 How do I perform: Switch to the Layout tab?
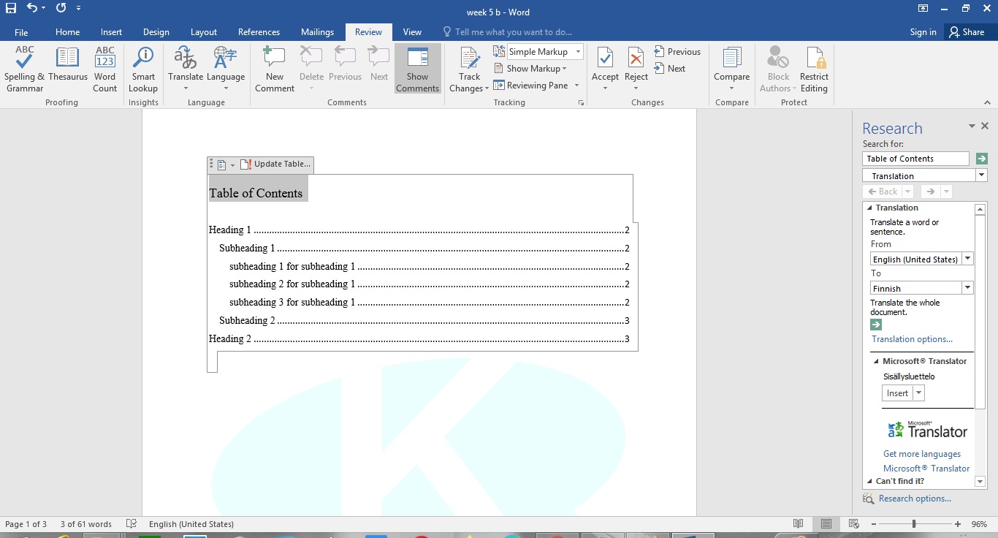203,32
